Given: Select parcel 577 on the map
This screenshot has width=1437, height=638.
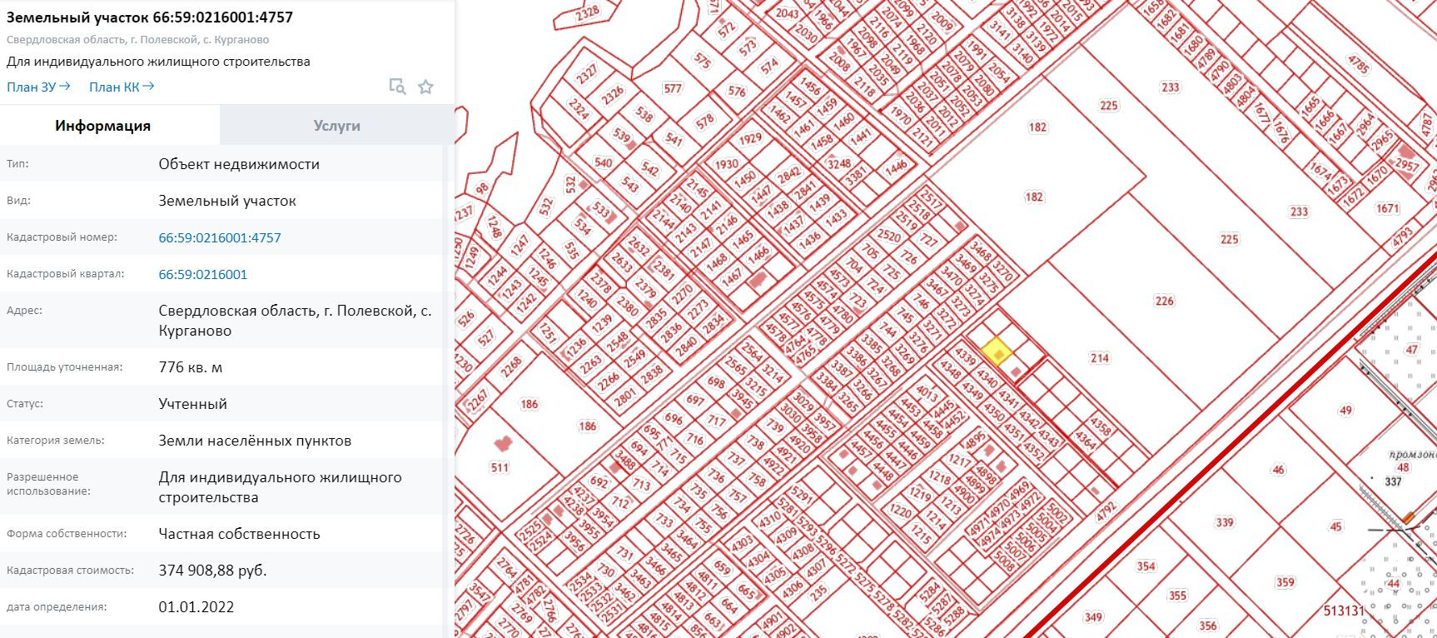Looking at the screenshot, I should (673, 88).
